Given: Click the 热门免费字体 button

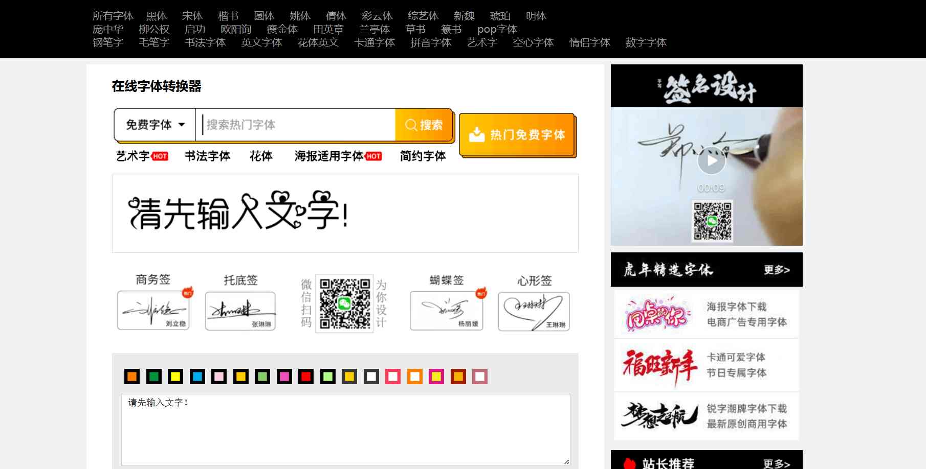Looking at the screenshot, I should tap(517, 135).
